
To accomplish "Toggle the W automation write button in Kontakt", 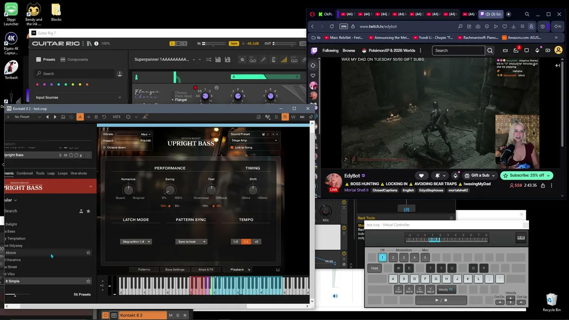I will [293, 117].
